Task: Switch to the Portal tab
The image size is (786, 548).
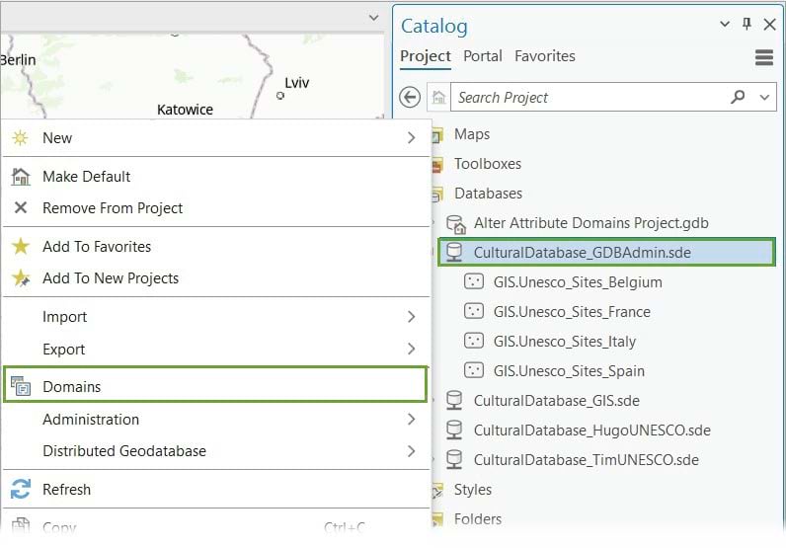Action: pos(482,56)
